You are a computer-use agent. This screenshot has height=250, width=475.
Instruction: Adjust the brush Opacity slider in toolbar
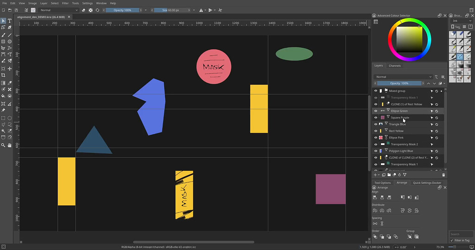[122, 10]
